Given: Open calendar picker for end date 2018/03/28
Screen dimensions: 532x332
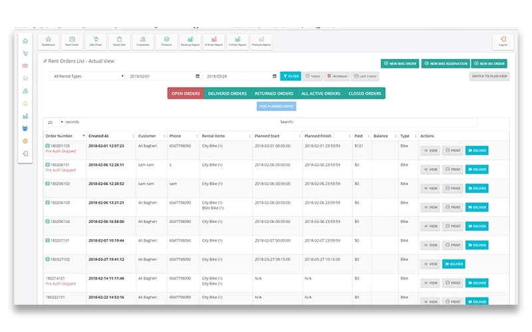Looking at the screenshot, I should point(274,76).
